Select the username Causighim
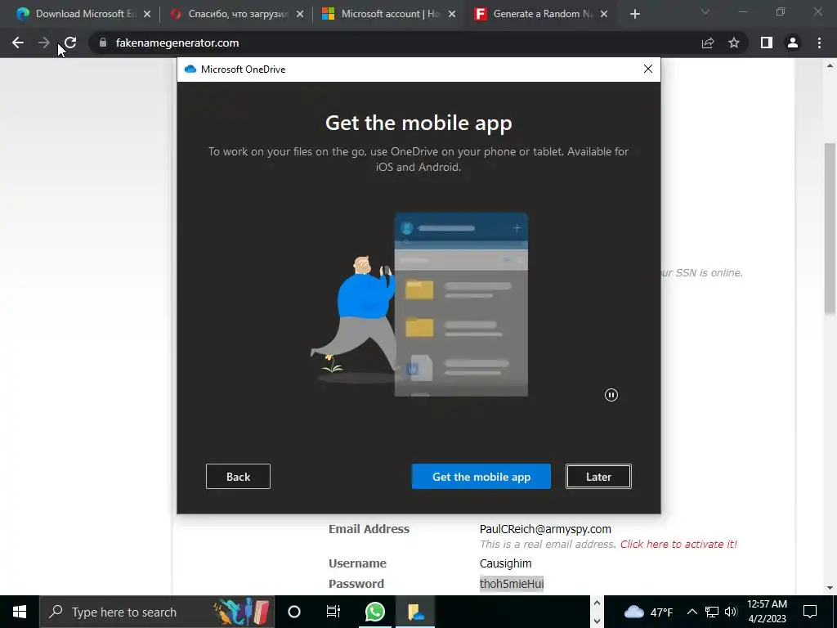 coord(505,563)
